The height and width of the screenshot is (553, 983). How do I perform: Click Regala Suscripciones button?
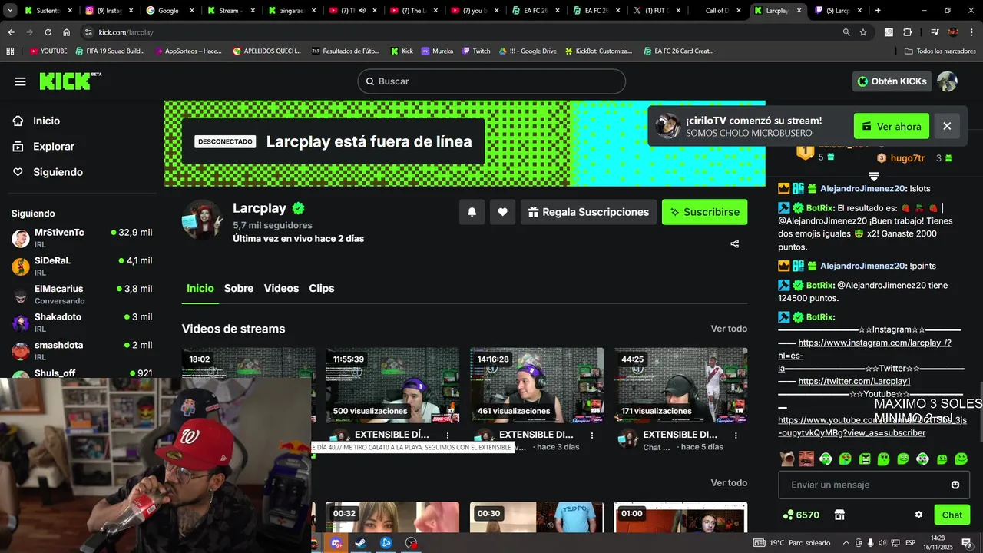589,212
